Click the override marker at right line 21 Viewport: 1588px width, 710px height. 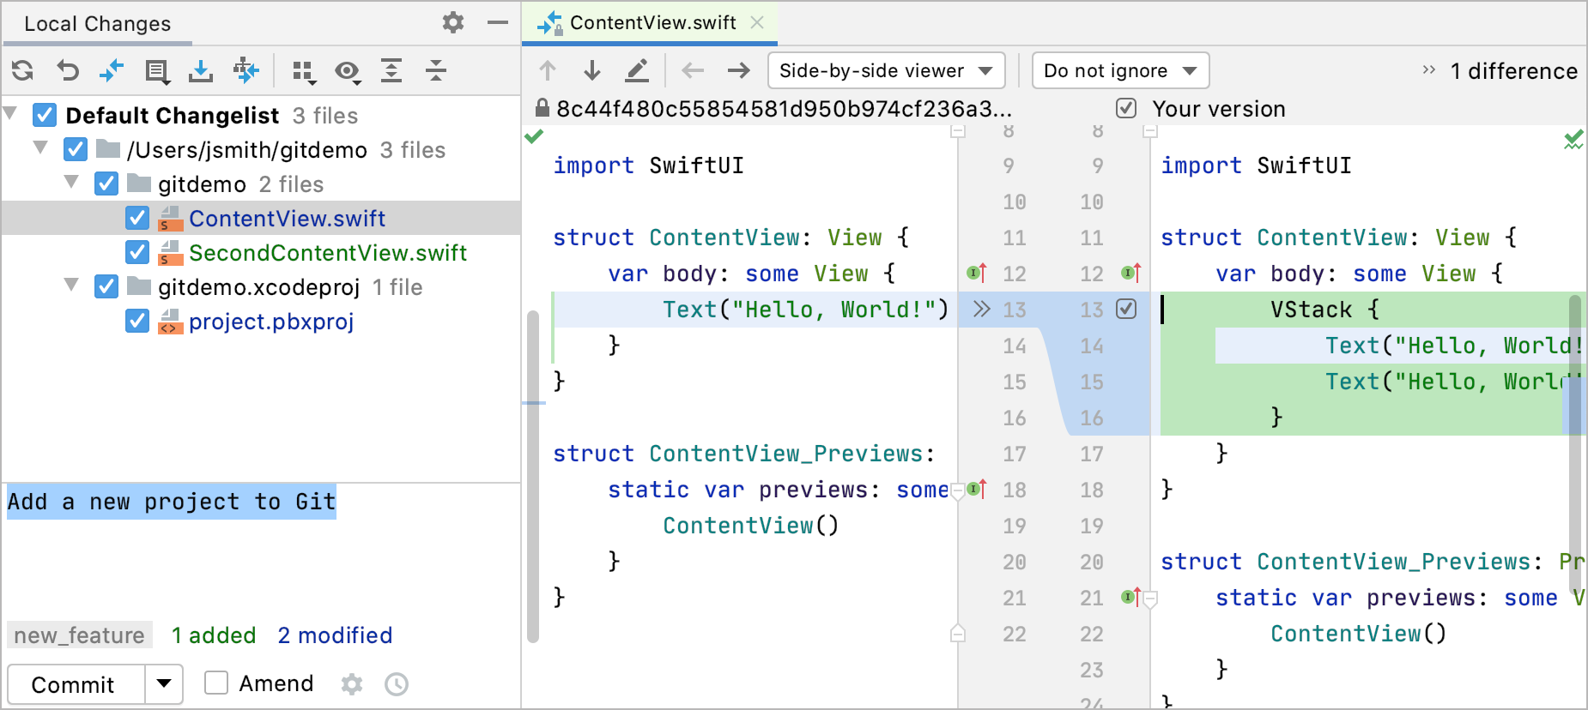click(1131, 597)
